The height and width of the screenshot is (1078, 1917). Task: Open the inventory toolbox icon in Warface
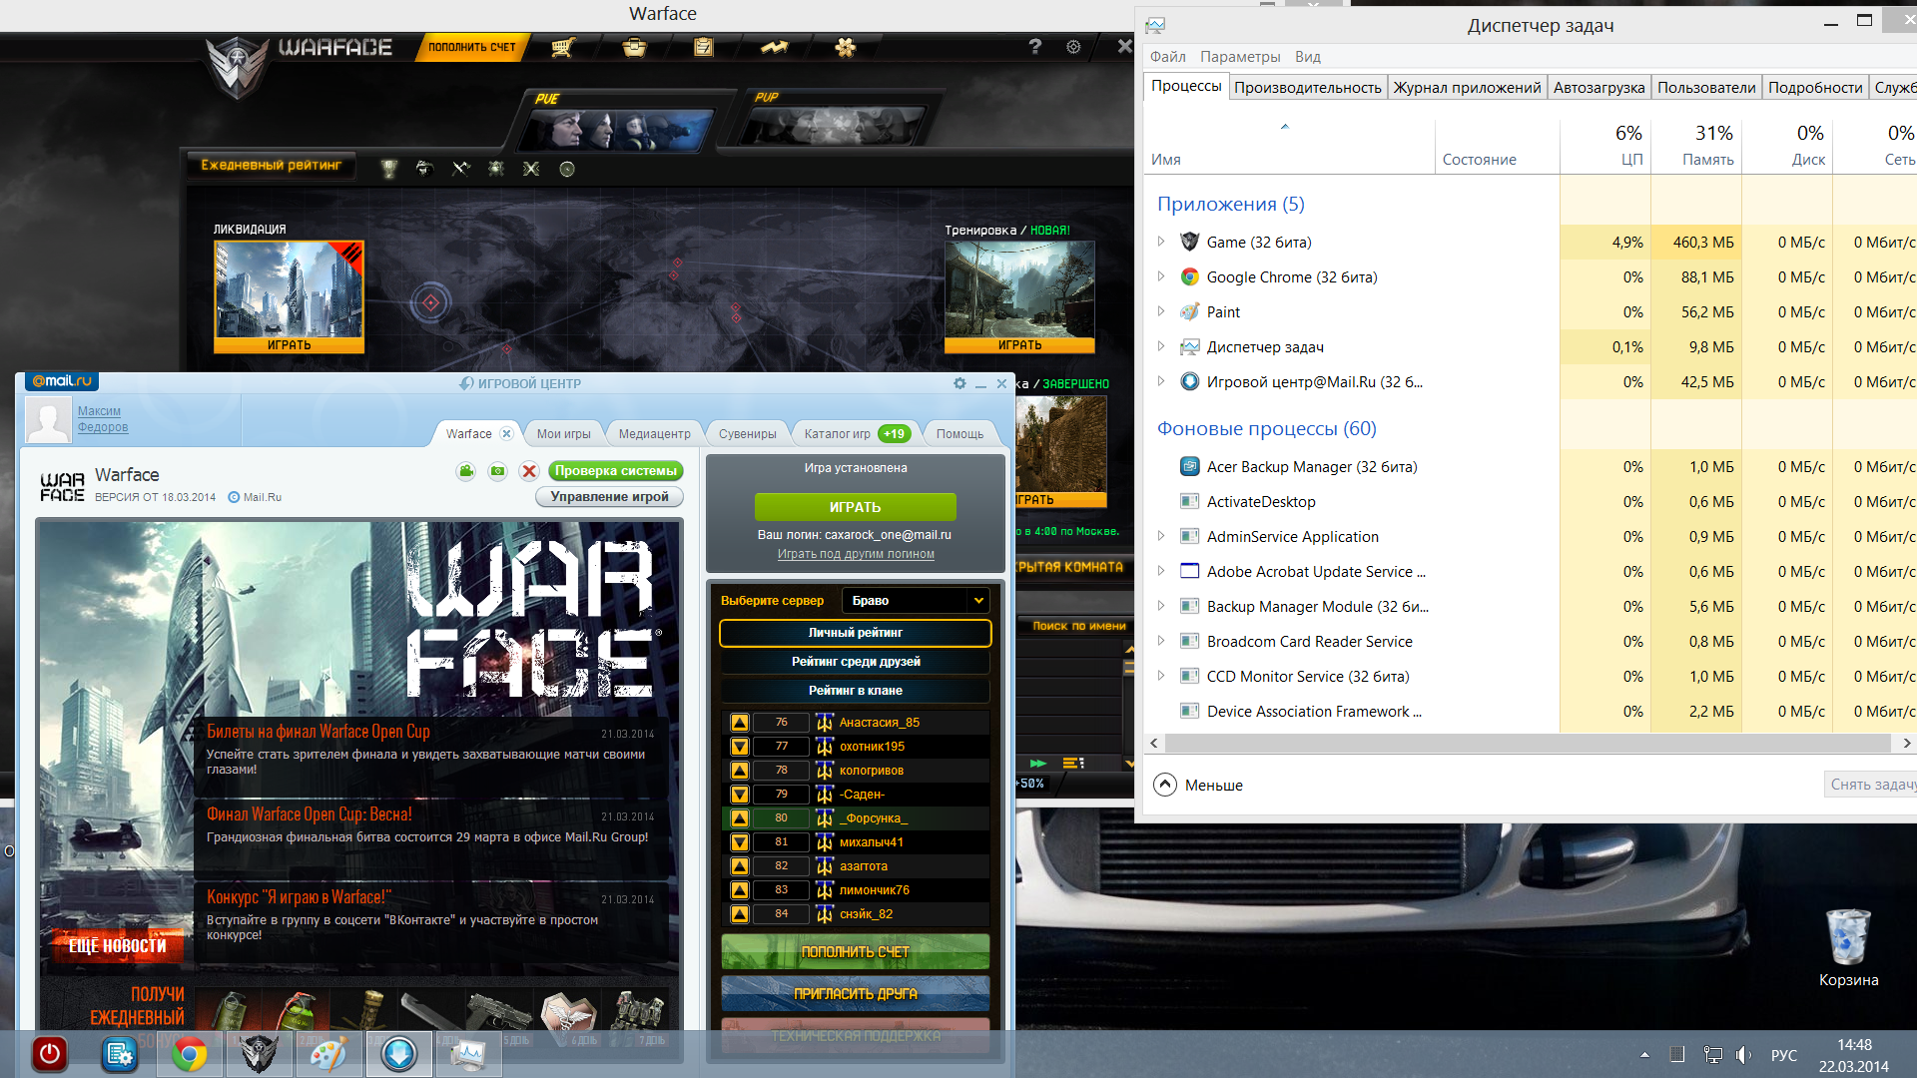click(x=634, y=47)
